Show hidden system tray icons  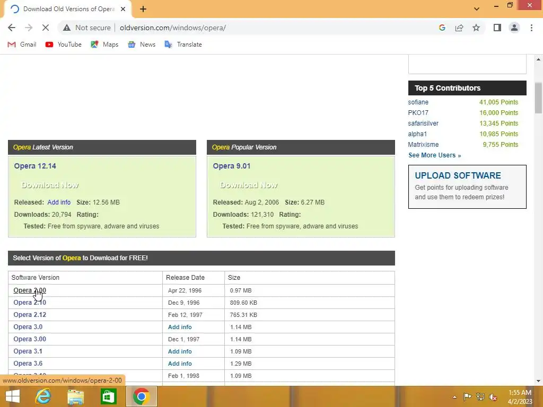pyautogui.click(x=454, y=397)
